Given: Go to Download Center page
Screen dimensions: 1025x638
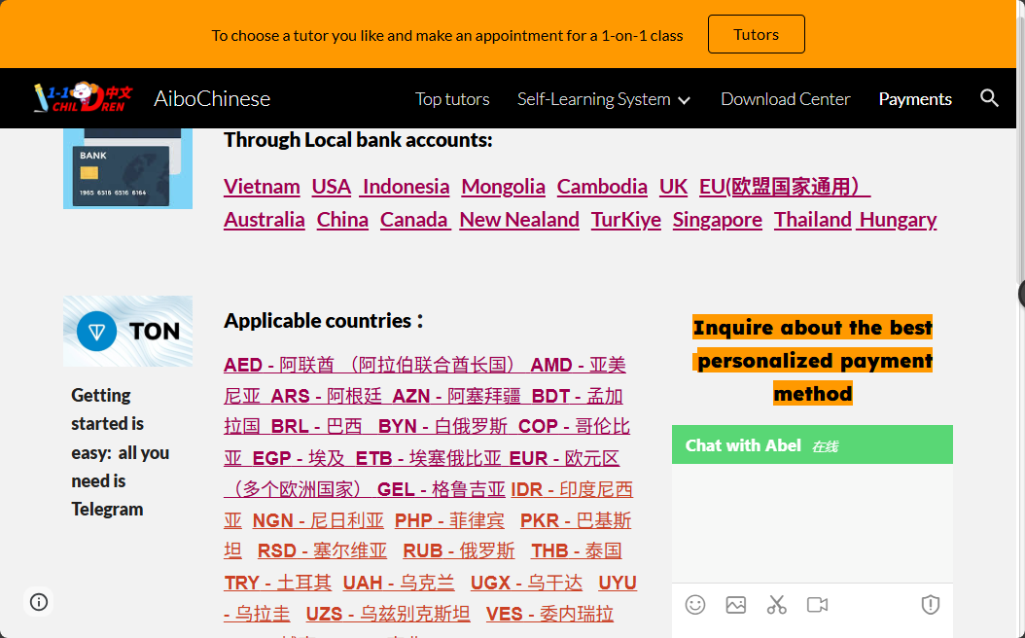Looking at the screenshot, I should pos(785,98).
